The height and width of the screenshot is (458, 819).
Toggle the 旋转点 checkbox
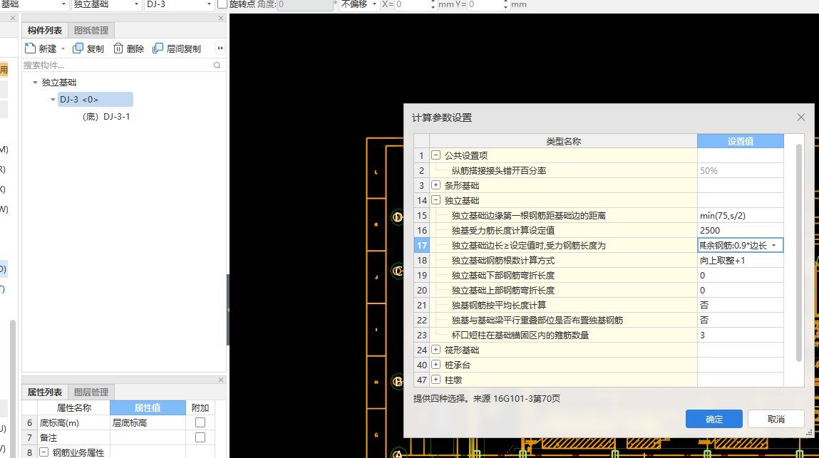pos(222,4)
